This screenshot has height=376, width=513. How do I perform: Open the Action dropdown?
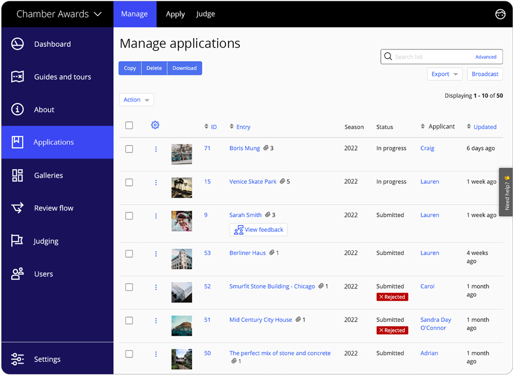pyautogui.click(x=136, y=99)
